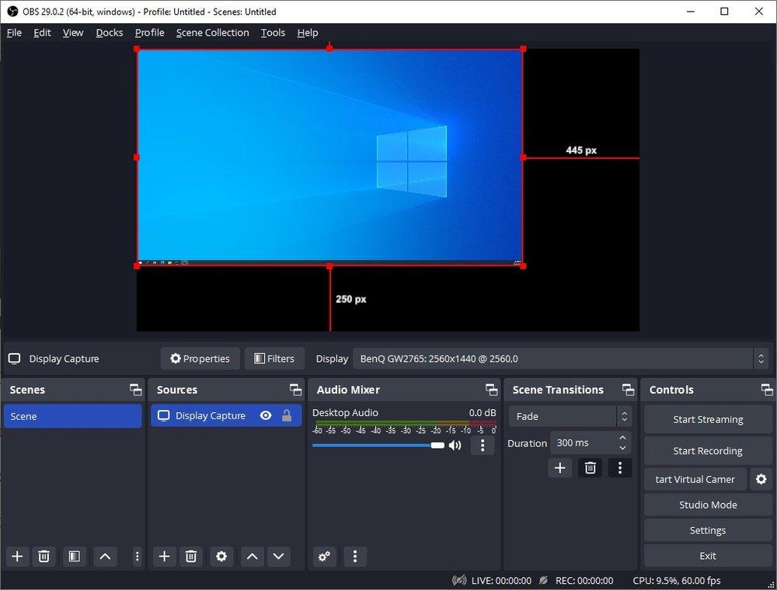This screenshot has width=777, height=590.
Task: Open Scenes toolbar overflow dots
Action: [138, 557]
